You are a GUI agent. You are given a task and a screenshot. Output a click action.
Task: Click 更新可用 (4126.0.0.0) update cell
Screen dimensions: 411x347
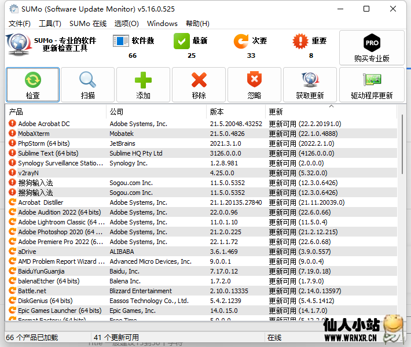[x=302, y=153]
